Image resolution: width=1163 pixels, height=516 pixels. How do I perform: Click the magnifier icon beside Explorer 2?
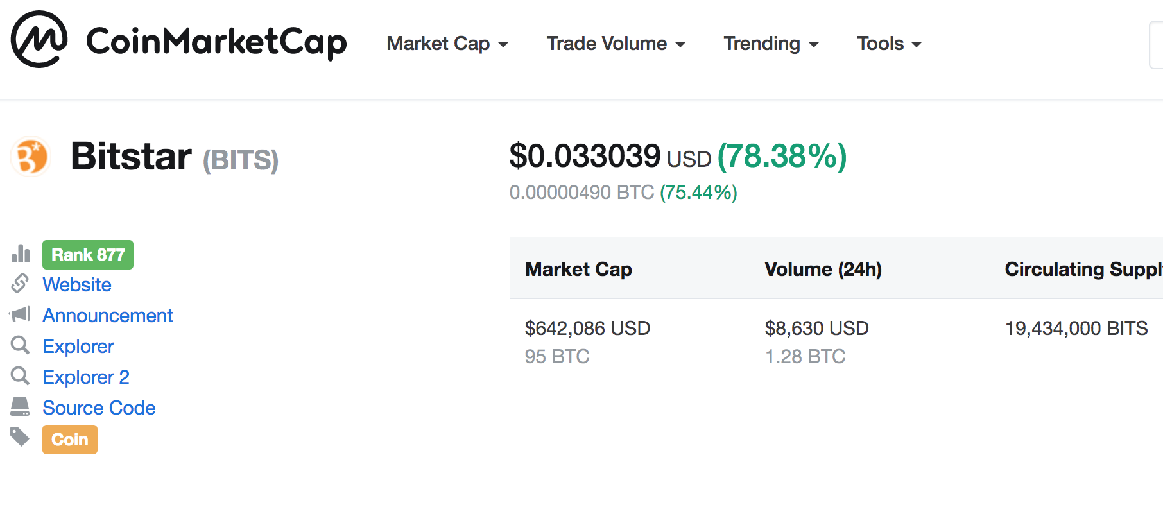tap(21, 376)
